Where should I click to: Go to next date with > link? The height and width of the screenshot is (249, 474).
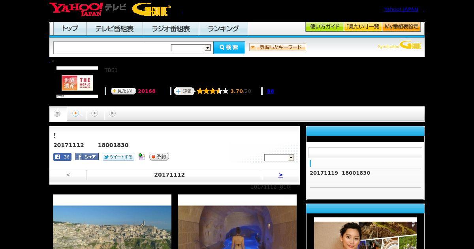pos(281,175)
